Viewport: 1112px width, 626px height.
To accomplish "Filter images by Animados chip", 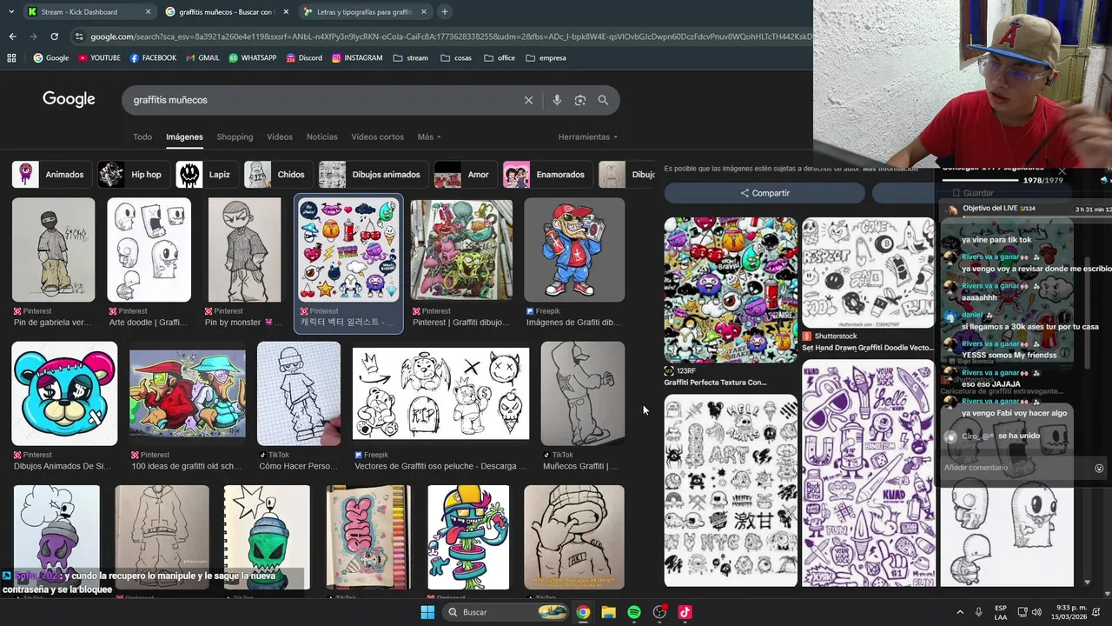I will pos(50,175).
